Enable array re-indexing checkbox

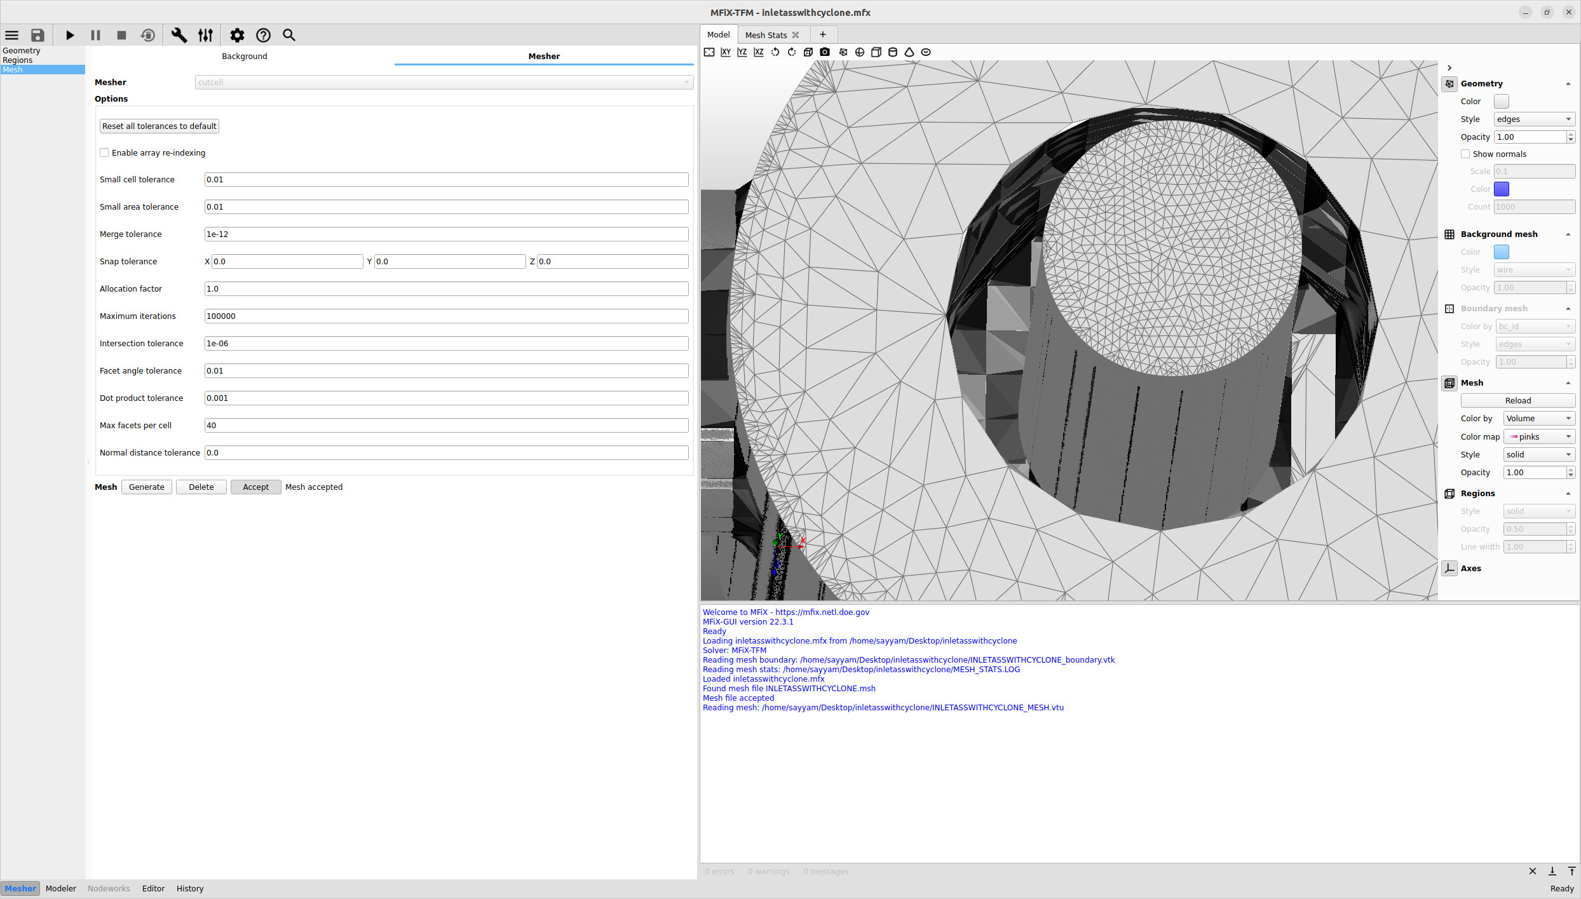[x=104, y=152]
